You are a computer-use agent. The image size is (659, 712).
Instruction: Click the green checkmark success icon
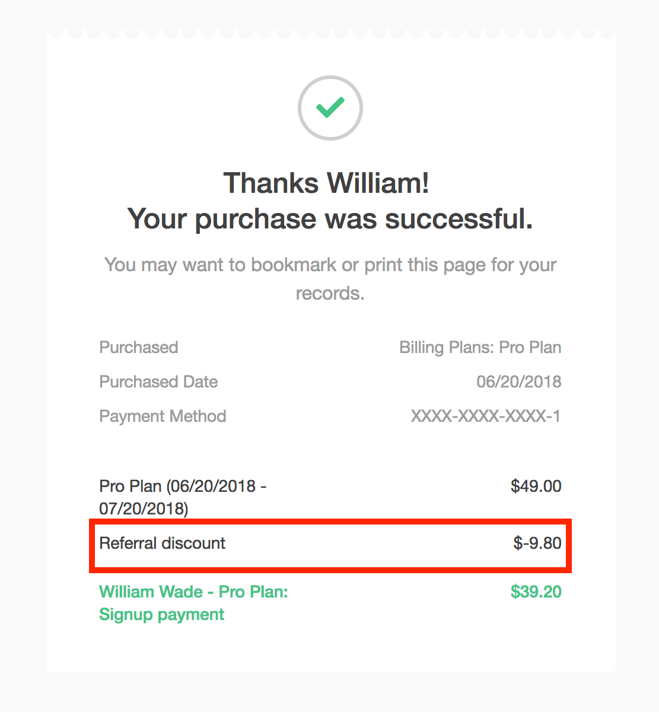tap(330, 107)
